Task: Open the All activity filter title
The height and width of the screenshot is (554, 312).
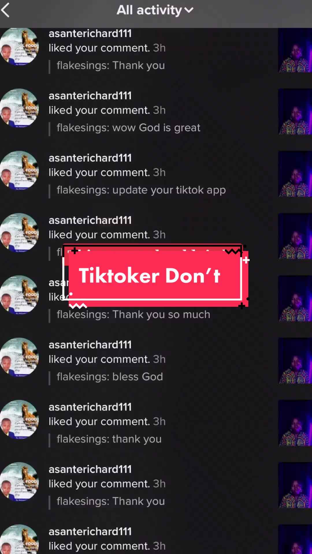Action: [x=149, y=10]
